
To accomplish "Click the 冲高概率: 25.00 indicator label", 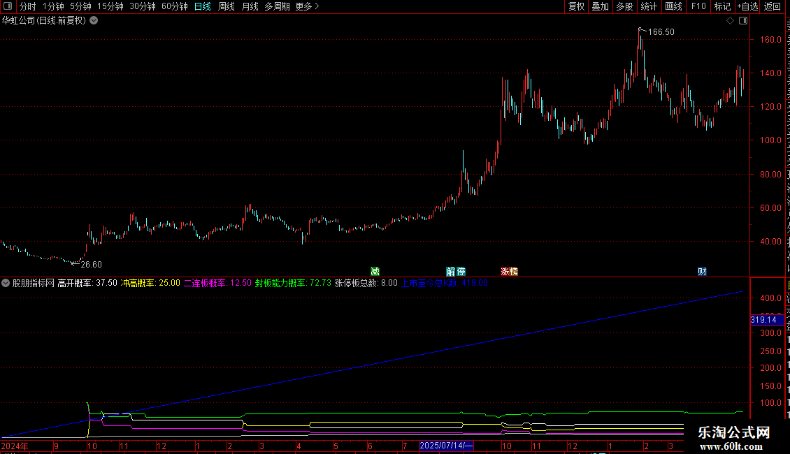I will point(150,283).
